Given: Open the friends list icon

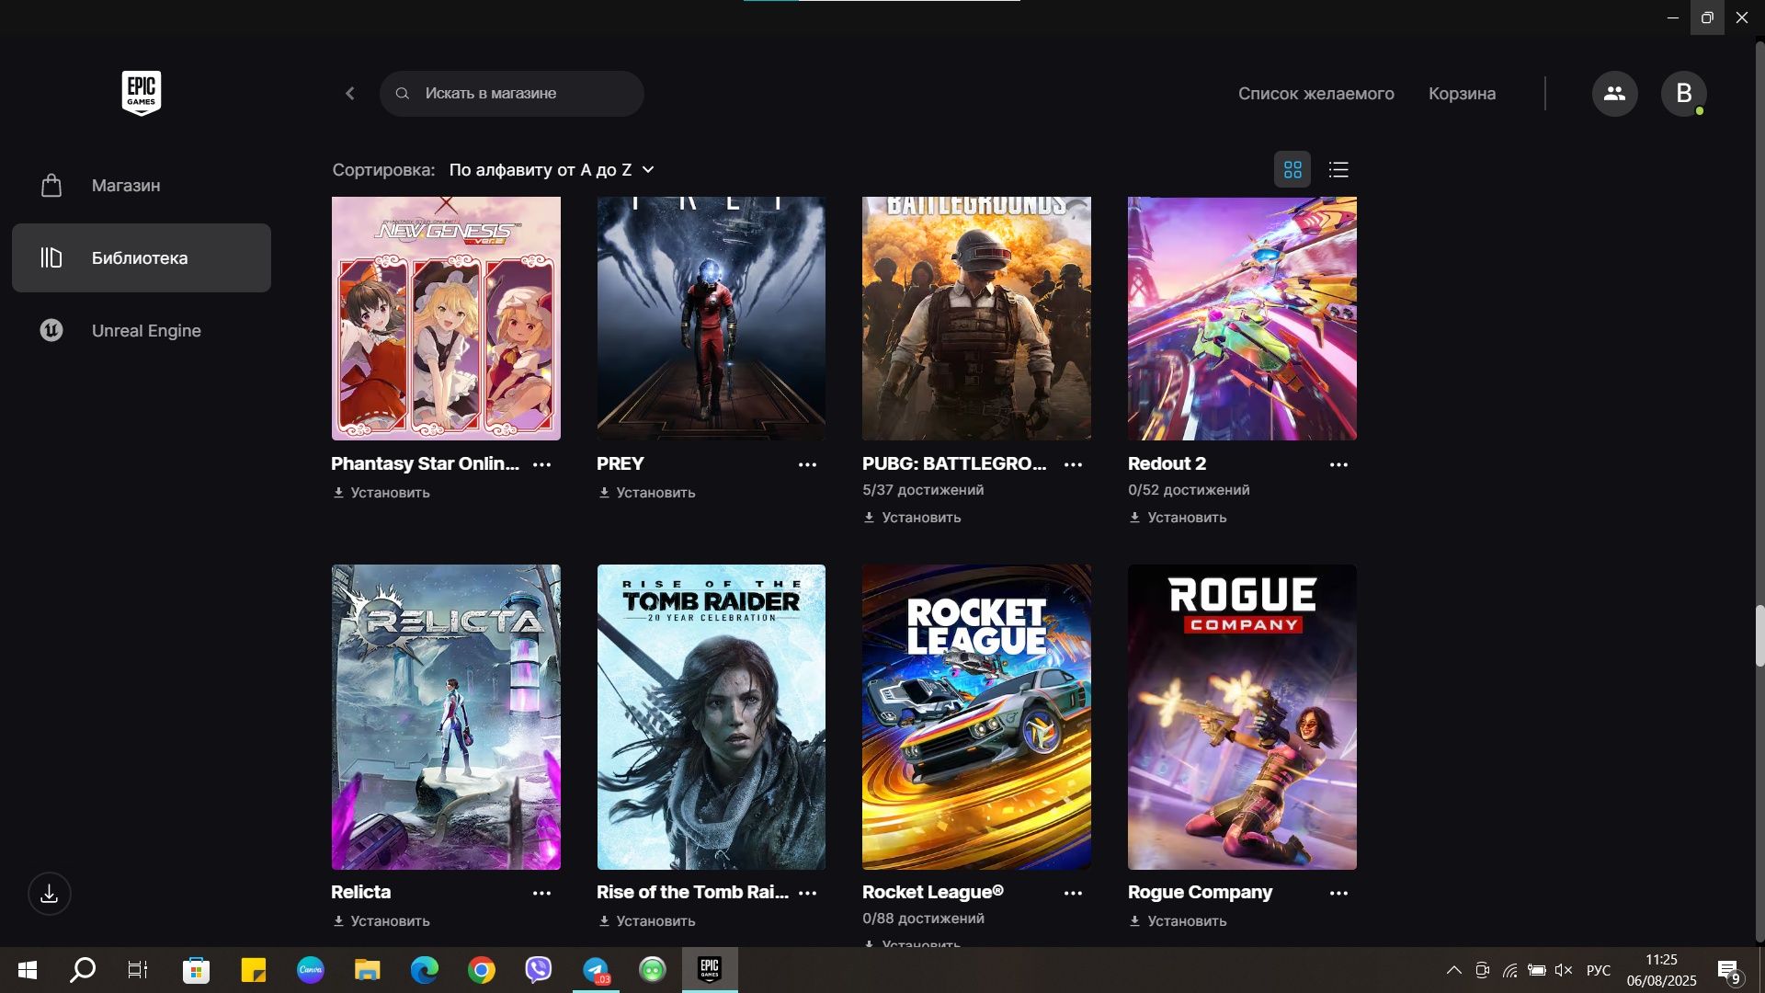Looking at the screenshot, I should click(1614, 94).
